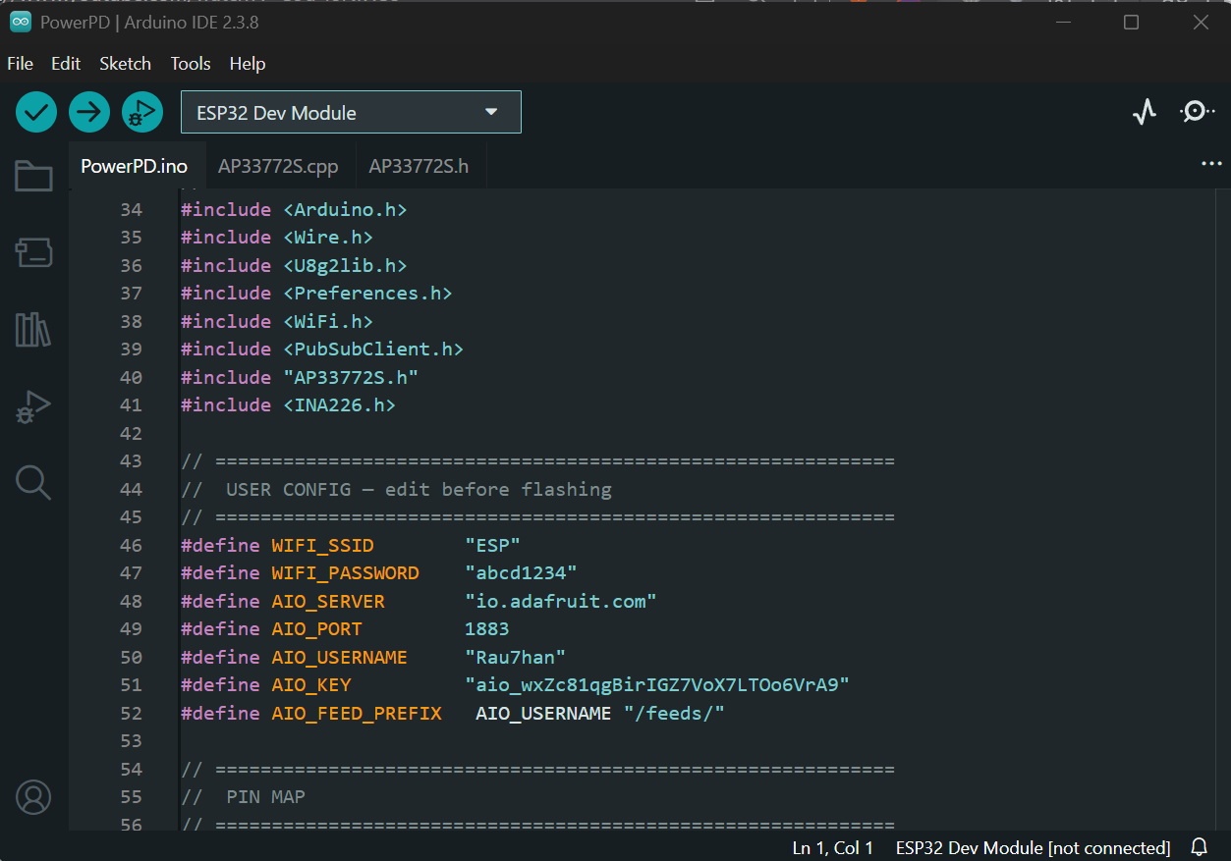
Task: Click the Arduino logo in the title bar
Action: [20, 22]
